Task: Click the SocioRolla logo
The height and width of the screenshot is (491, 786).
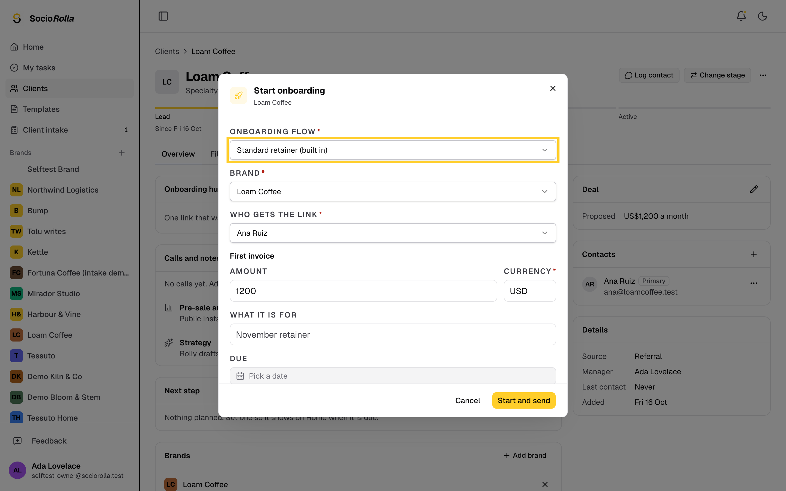Action: click(43, 19)
